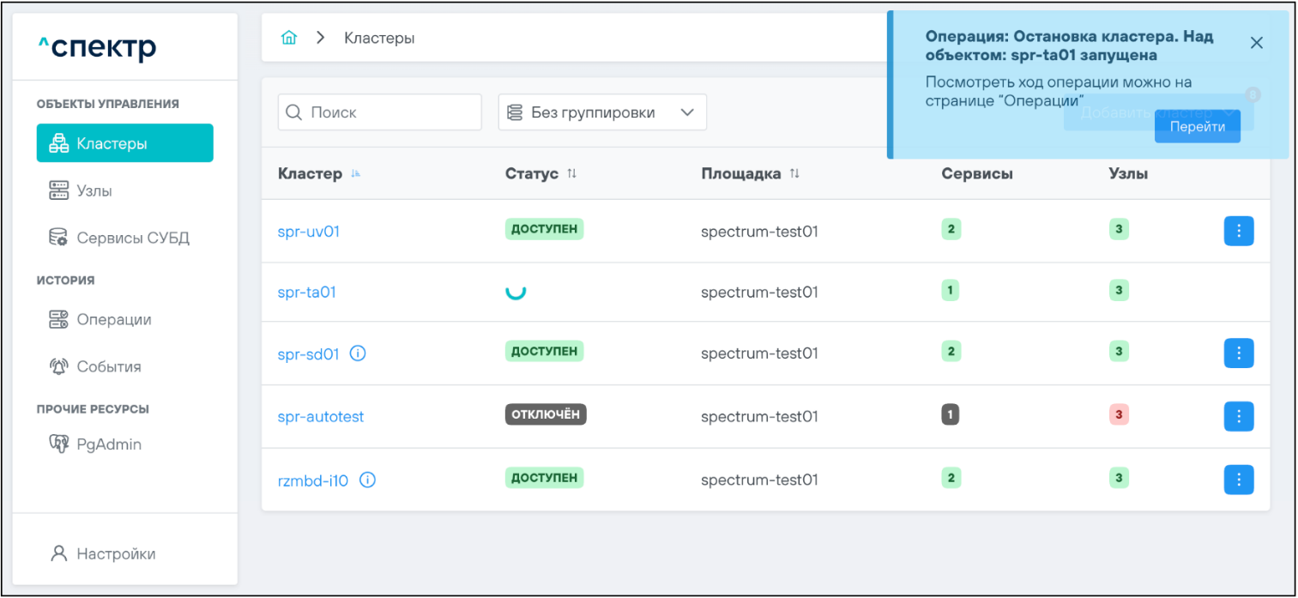Close the cluster stop notification
Image resolution: width=1298 pixels, height=598 pixels.
coord(1256,43)
